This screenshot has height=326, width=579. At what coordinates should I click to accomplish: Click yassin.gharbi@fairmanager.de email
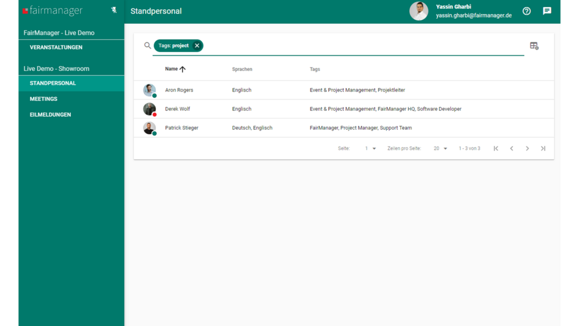(474, 15)
